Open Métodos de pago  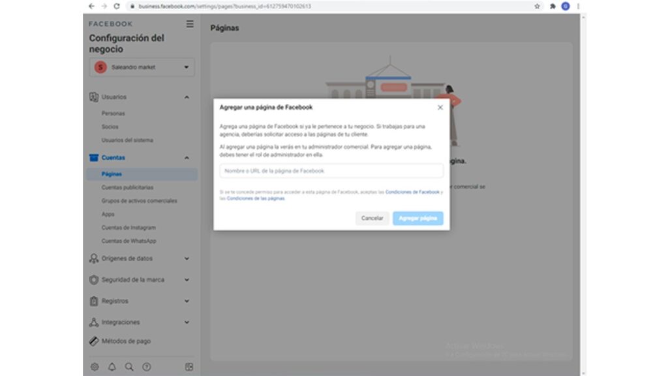pos(126,341)
